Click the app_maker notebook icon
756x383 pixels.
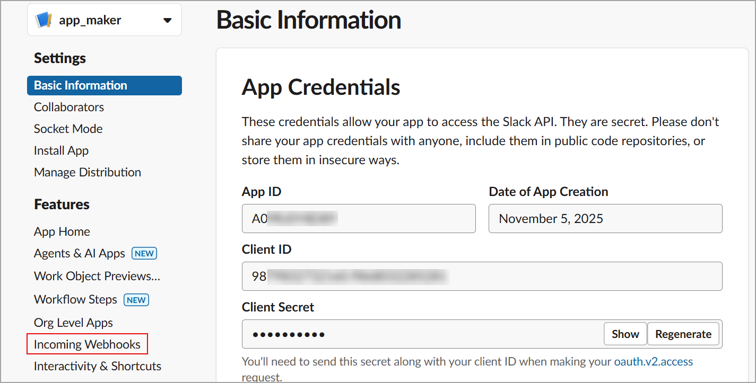click(44, 21)
